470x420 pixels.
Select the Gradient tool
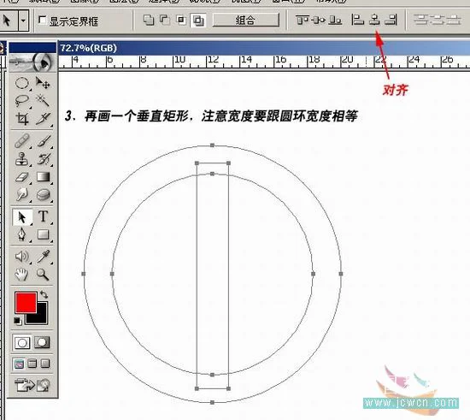coord(44,177)
